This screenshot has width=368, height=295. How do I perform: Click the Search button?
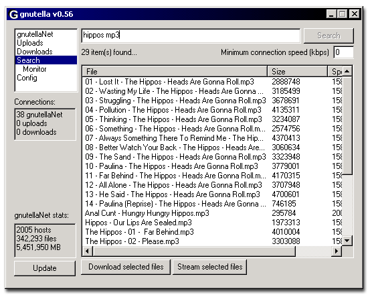[x=329, y=36]
